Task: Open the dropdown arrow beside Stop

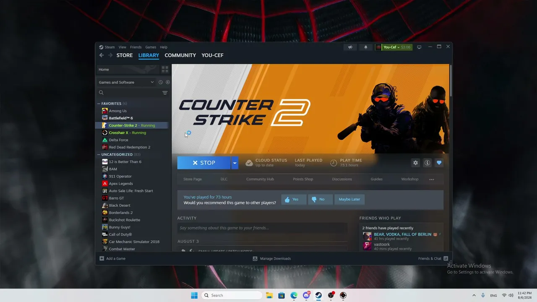Action: [x=235, y=163]
